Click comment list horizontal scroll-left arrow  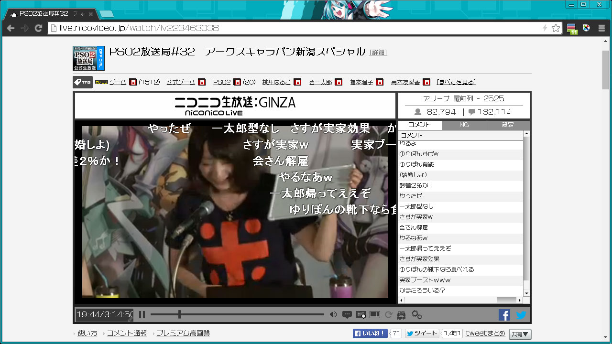tap(401, 300)
